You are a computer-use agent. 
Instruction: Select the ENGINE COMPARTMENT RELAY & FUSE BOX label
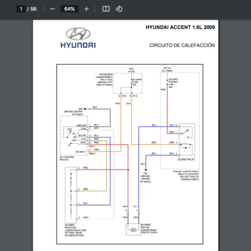186,176
